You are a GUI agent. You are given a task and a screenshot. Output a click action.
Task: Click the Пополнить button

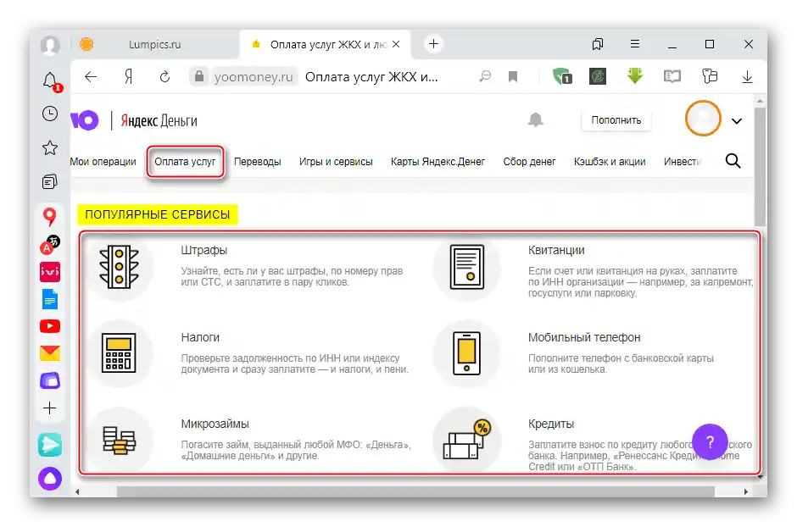pos(616,120)
